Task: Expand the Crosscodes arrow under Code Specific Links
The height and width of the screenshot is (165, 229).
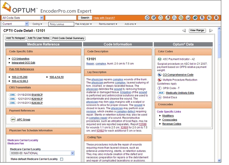Action: pos(160,120)
